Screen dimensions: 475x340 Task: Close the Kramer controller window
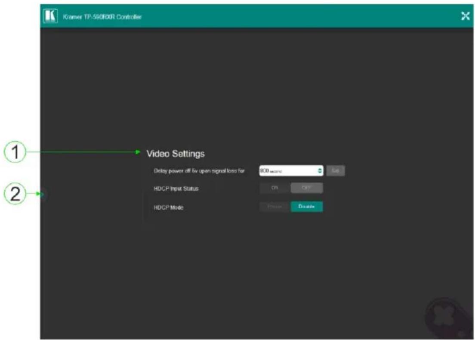(x=465, y=16)
